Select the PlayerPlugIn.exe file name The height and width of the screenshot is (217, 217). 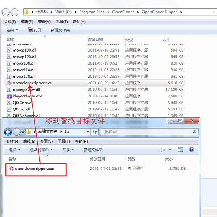27,96
